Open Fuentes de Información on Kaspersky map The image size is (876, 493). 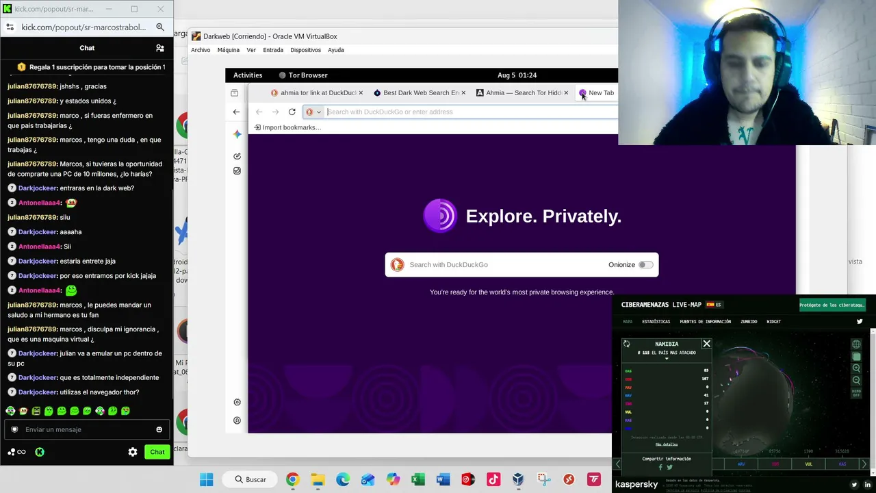point(705,322)
